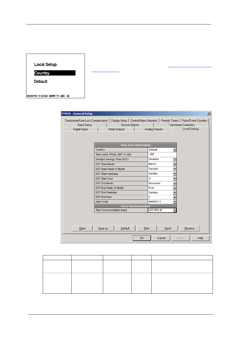Close the EM920 General Setup dialog
This screenshot has width=240, height=340.
(x=209, y=114)
